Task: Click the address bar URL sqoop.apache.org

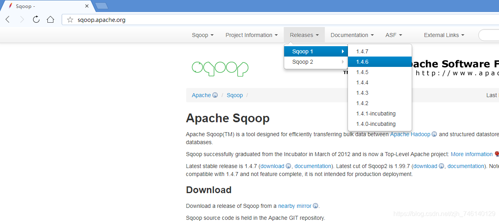Action: pos(102,20)
